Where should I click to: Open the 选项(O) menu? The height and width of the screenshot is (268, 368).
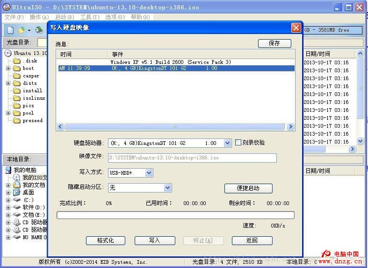tap(115, 17)
